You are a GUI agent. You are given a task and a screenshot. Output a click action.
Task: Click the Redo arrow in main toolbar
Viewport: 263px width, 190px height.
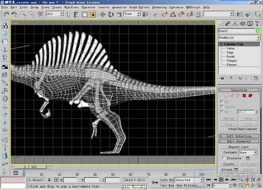point(14,15)
